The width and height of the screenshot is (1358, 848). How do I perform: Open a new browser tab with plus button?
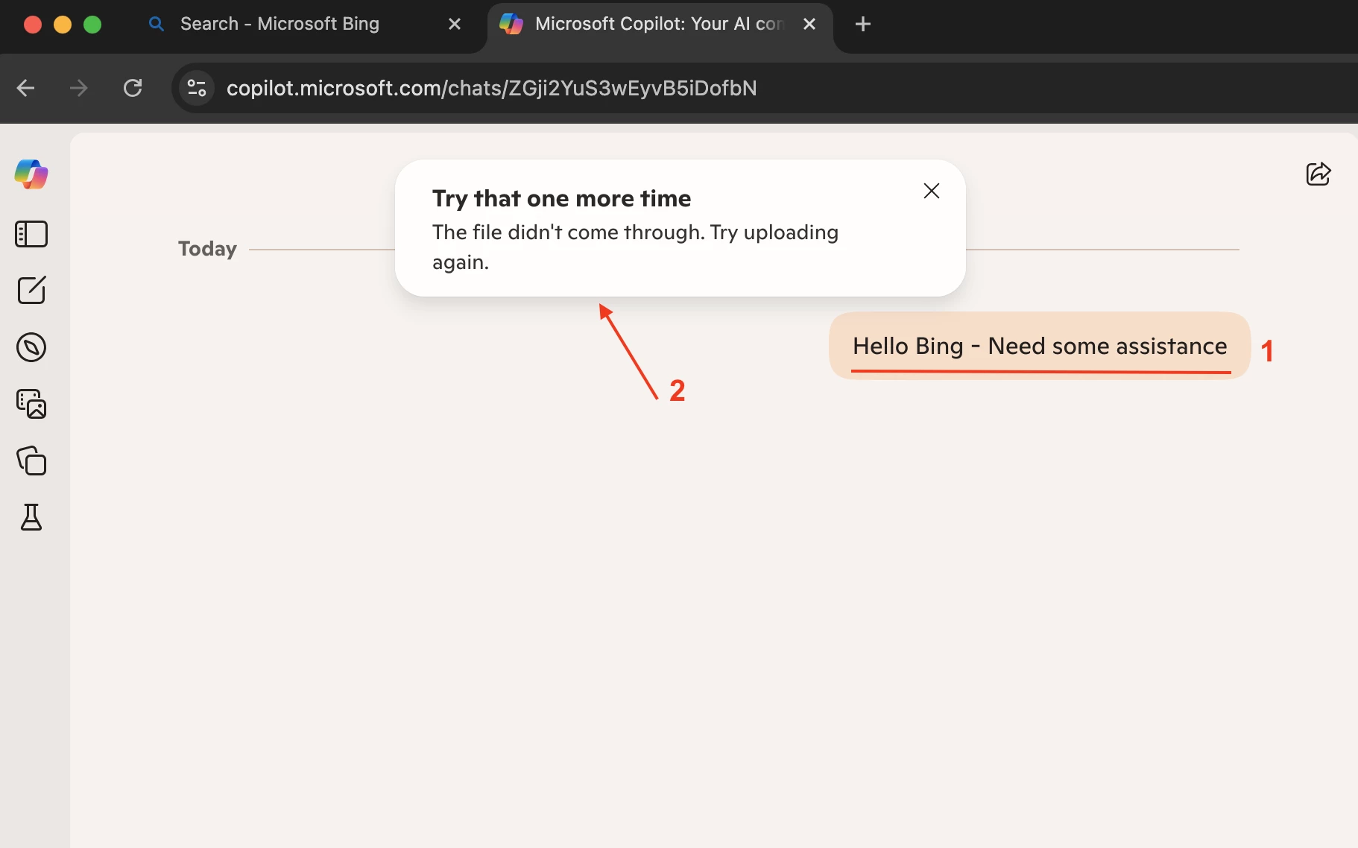[863, 24]
